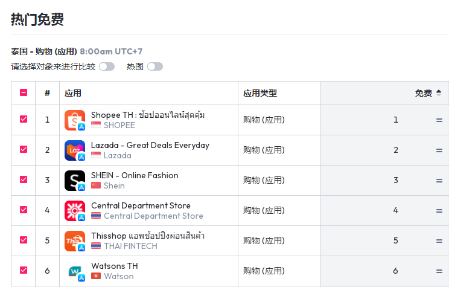Click the equals rank-change icon for Shopee
This screenshot has width=449, height=287.
click(439, 120)
